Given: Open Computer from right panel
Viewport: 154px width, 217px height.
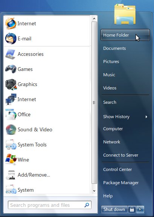Looking at the screenshot, I should [113, 129].
